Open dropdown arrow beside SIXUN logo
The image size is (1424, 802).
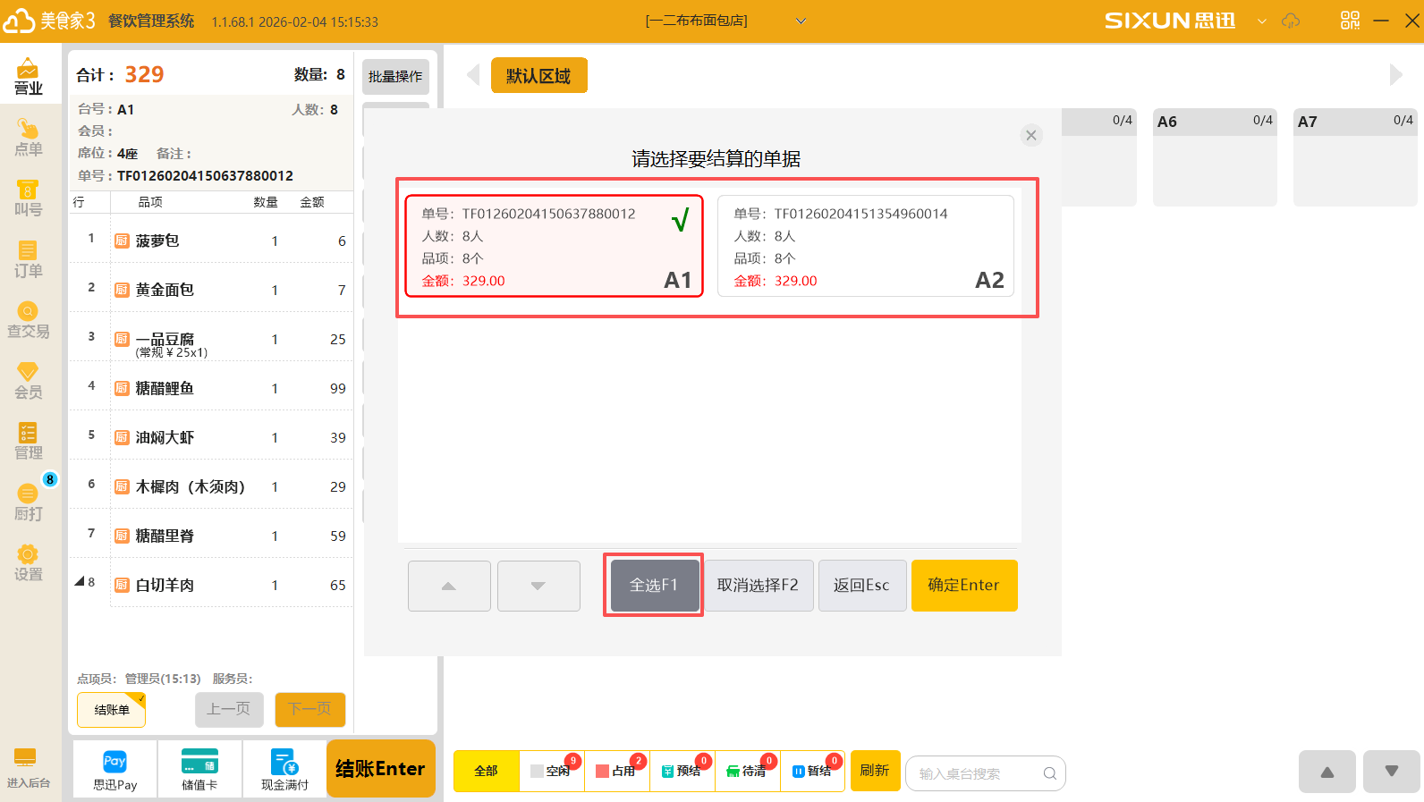tap(1261, 21)
